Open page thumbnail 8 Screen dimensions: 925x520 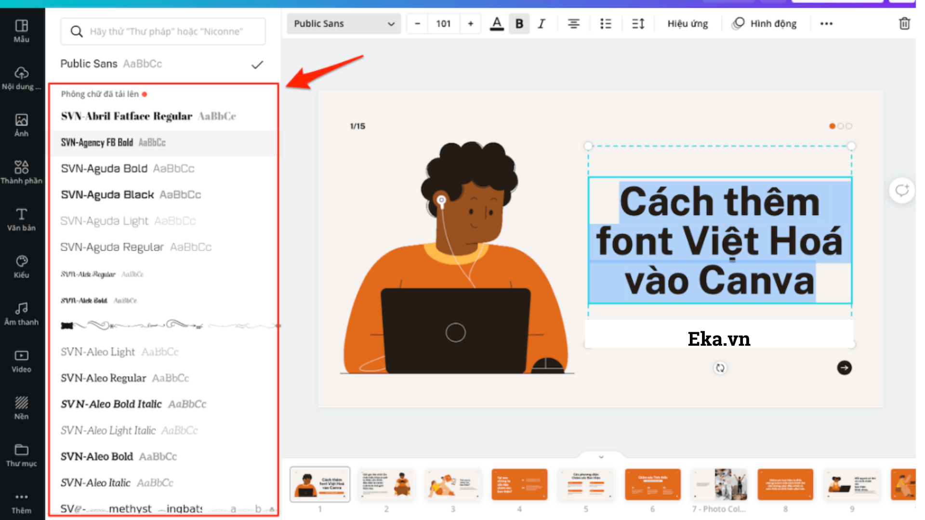pos(785,484)
